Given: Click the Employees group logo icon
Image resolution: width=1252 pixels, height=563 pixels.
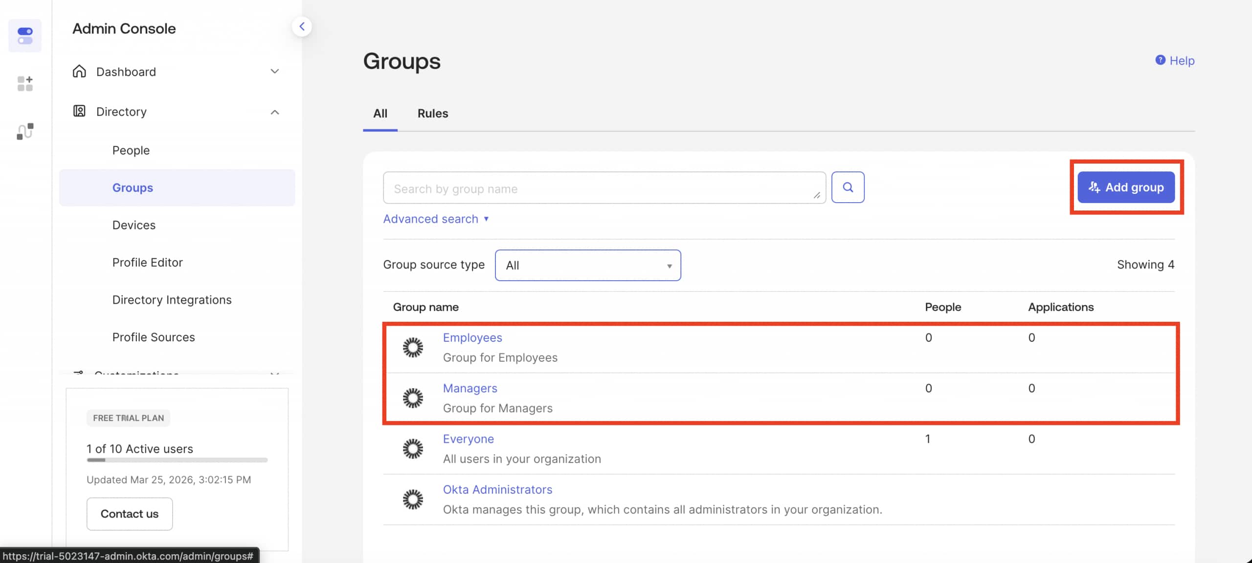Looking at the screenshot, I should 412,348.
